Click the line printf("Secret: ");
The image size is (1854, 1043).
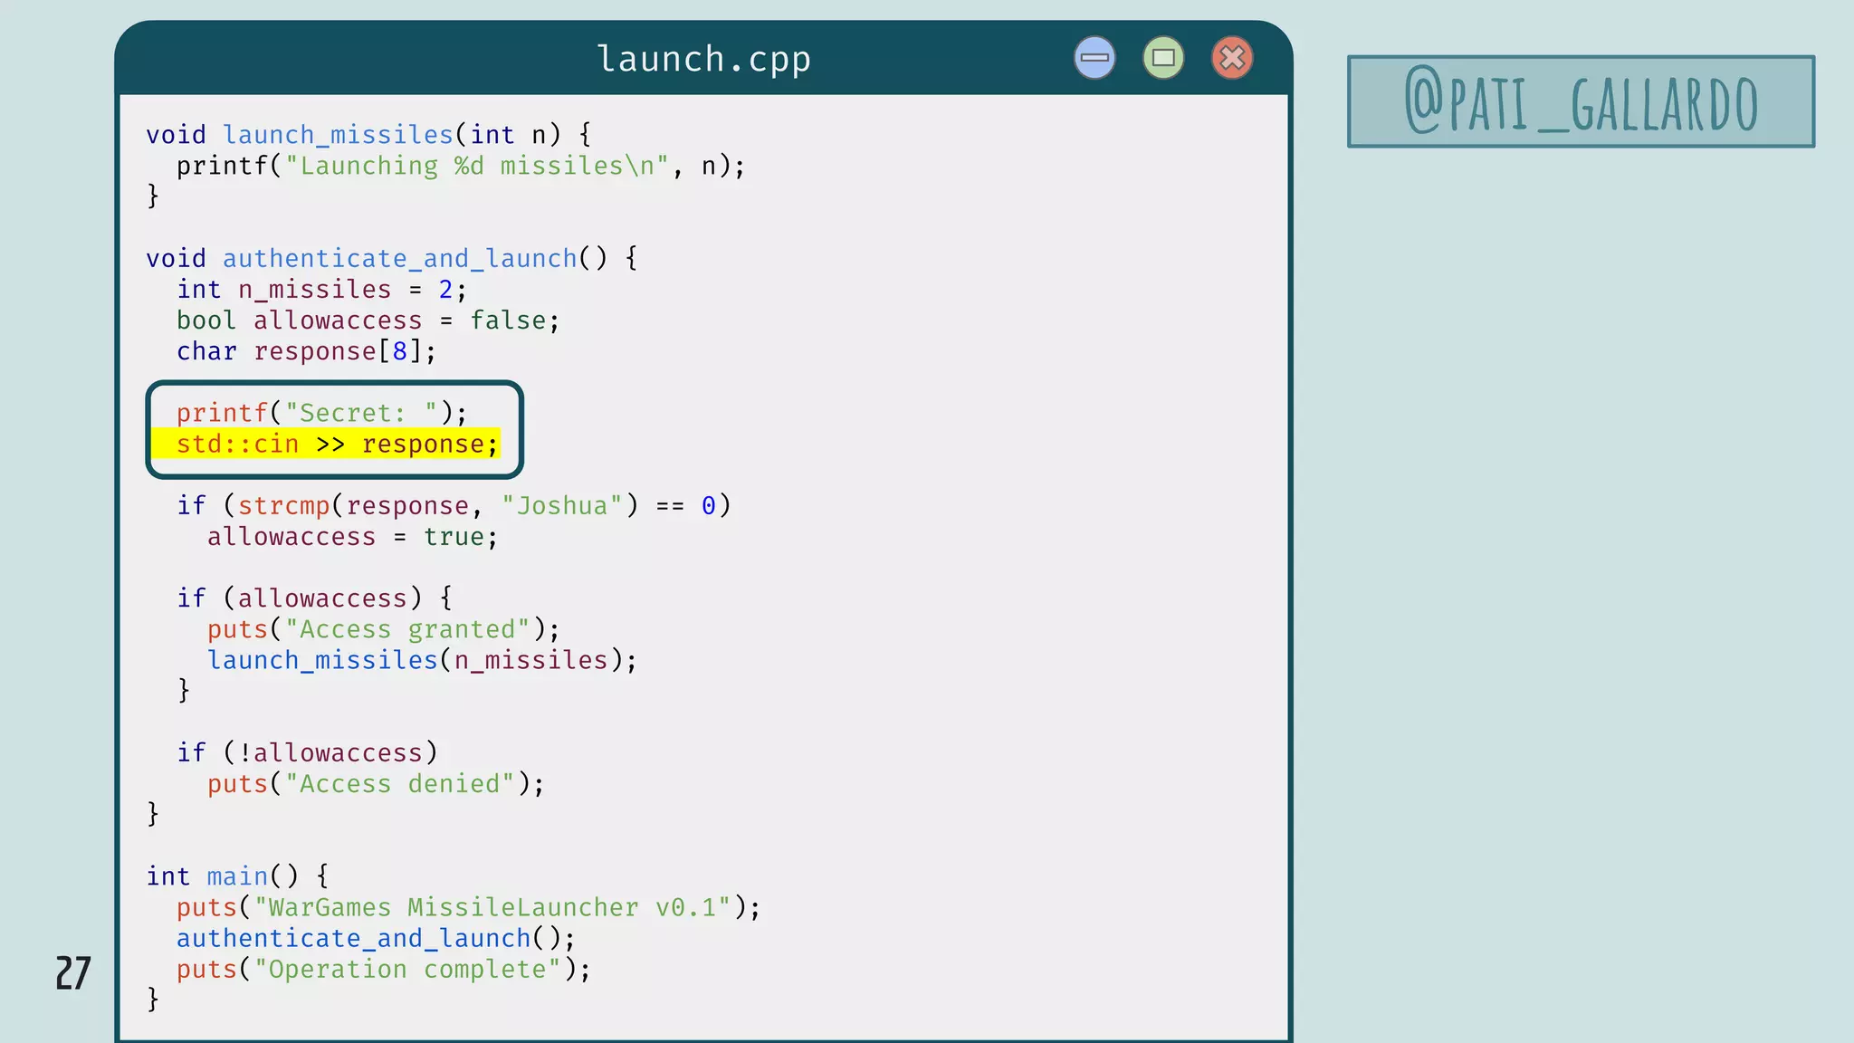[321, 413]
